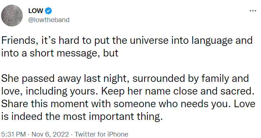The image size is (261, 138).
Task: Open the three-dot more options menu
Action: pyautogui.click(x=253, y=11)
